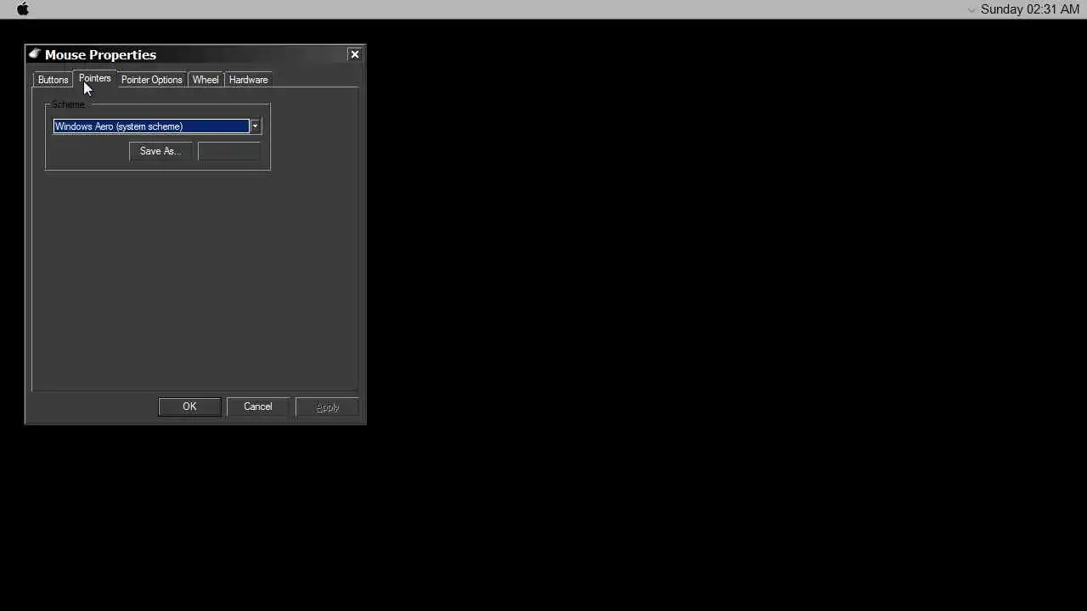Screen dimensions: 1087x611
Task: Click the Save As... button
Action: click(161, 151)
